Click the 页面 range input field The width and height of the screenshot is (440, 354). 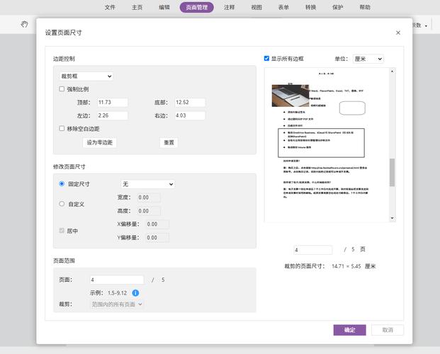(x=117, y=280)
